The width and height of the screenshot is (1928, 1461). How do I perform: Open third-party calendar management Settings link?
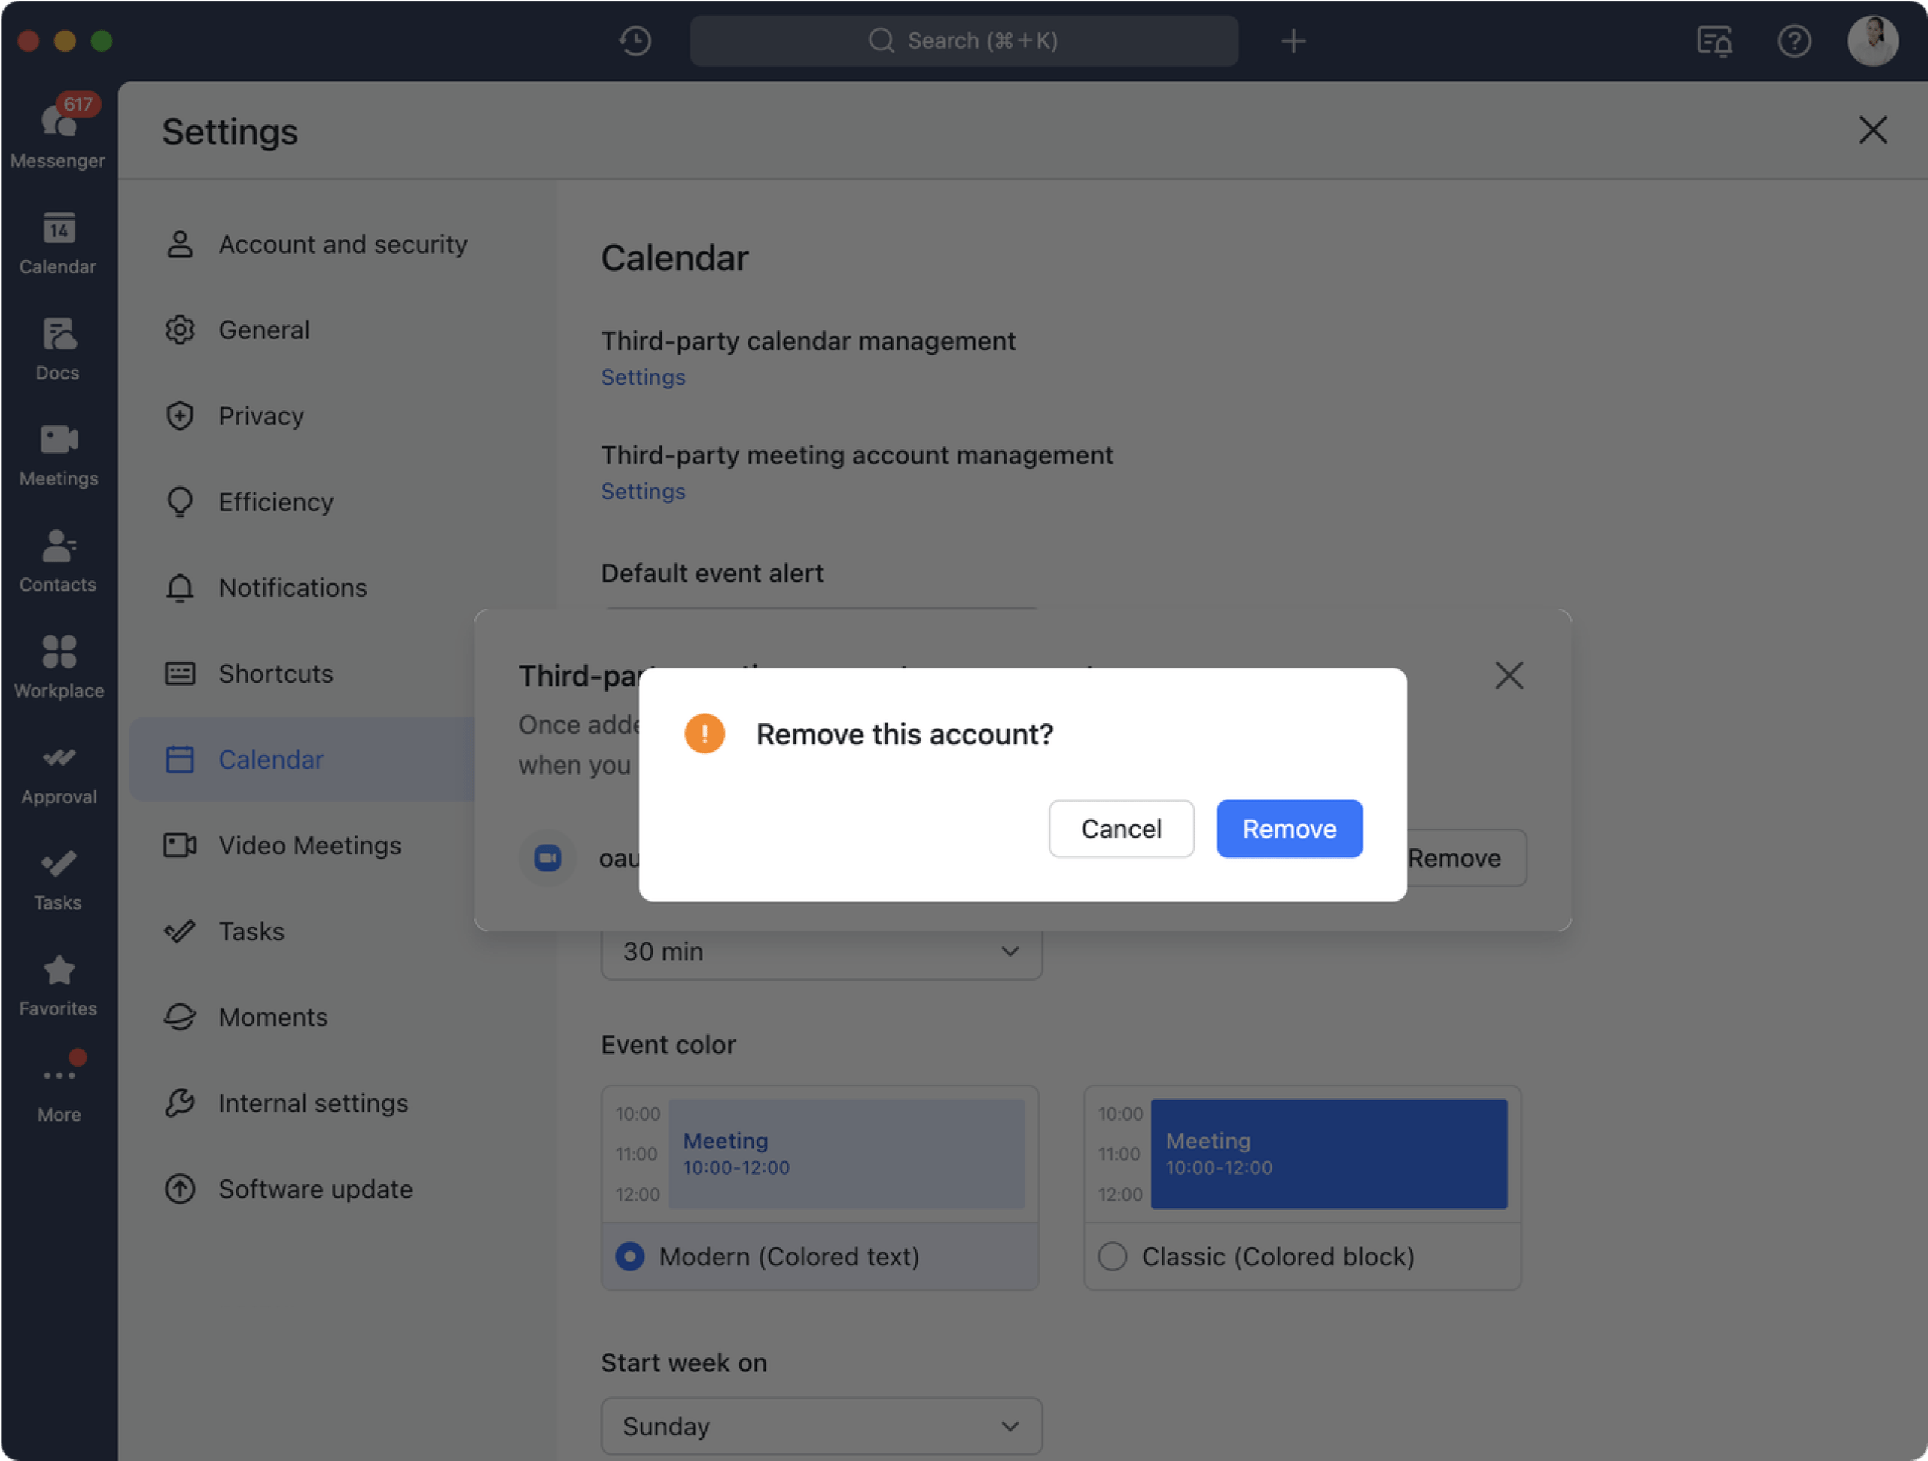642,376
